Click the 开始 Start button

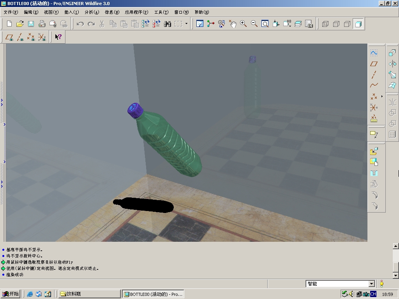pos(11,294)
